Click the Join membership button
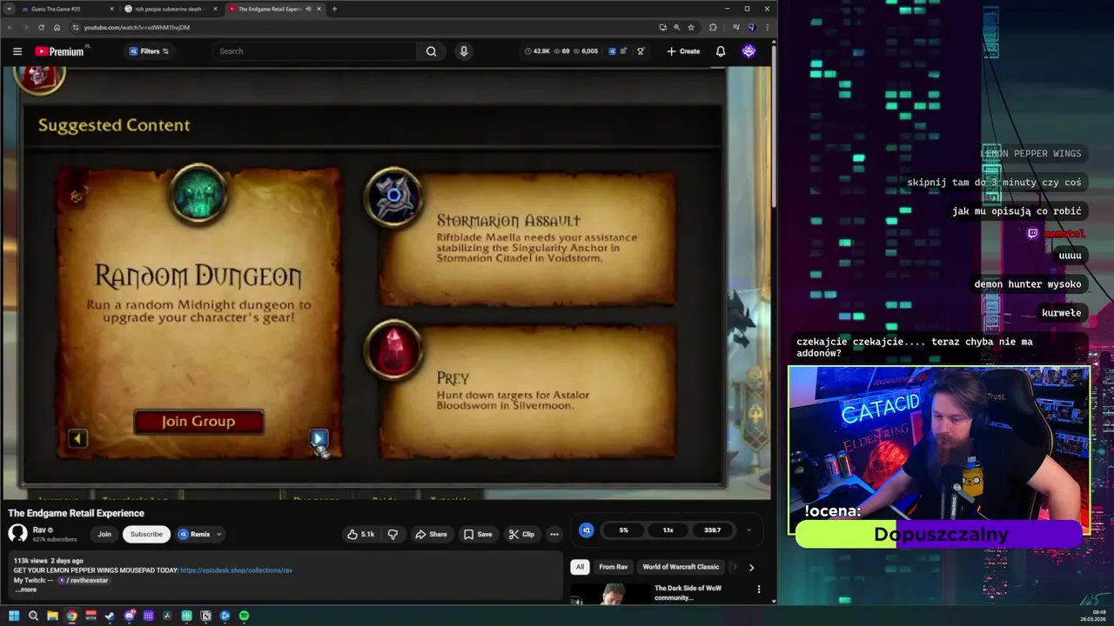The image size is (1114, 626). coord(104,534)
